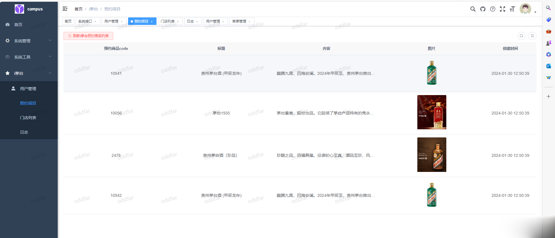Image resolution: width=555 pixels, height=238 pixels.
Task: Open the font size setting icon
Action: 512,9
